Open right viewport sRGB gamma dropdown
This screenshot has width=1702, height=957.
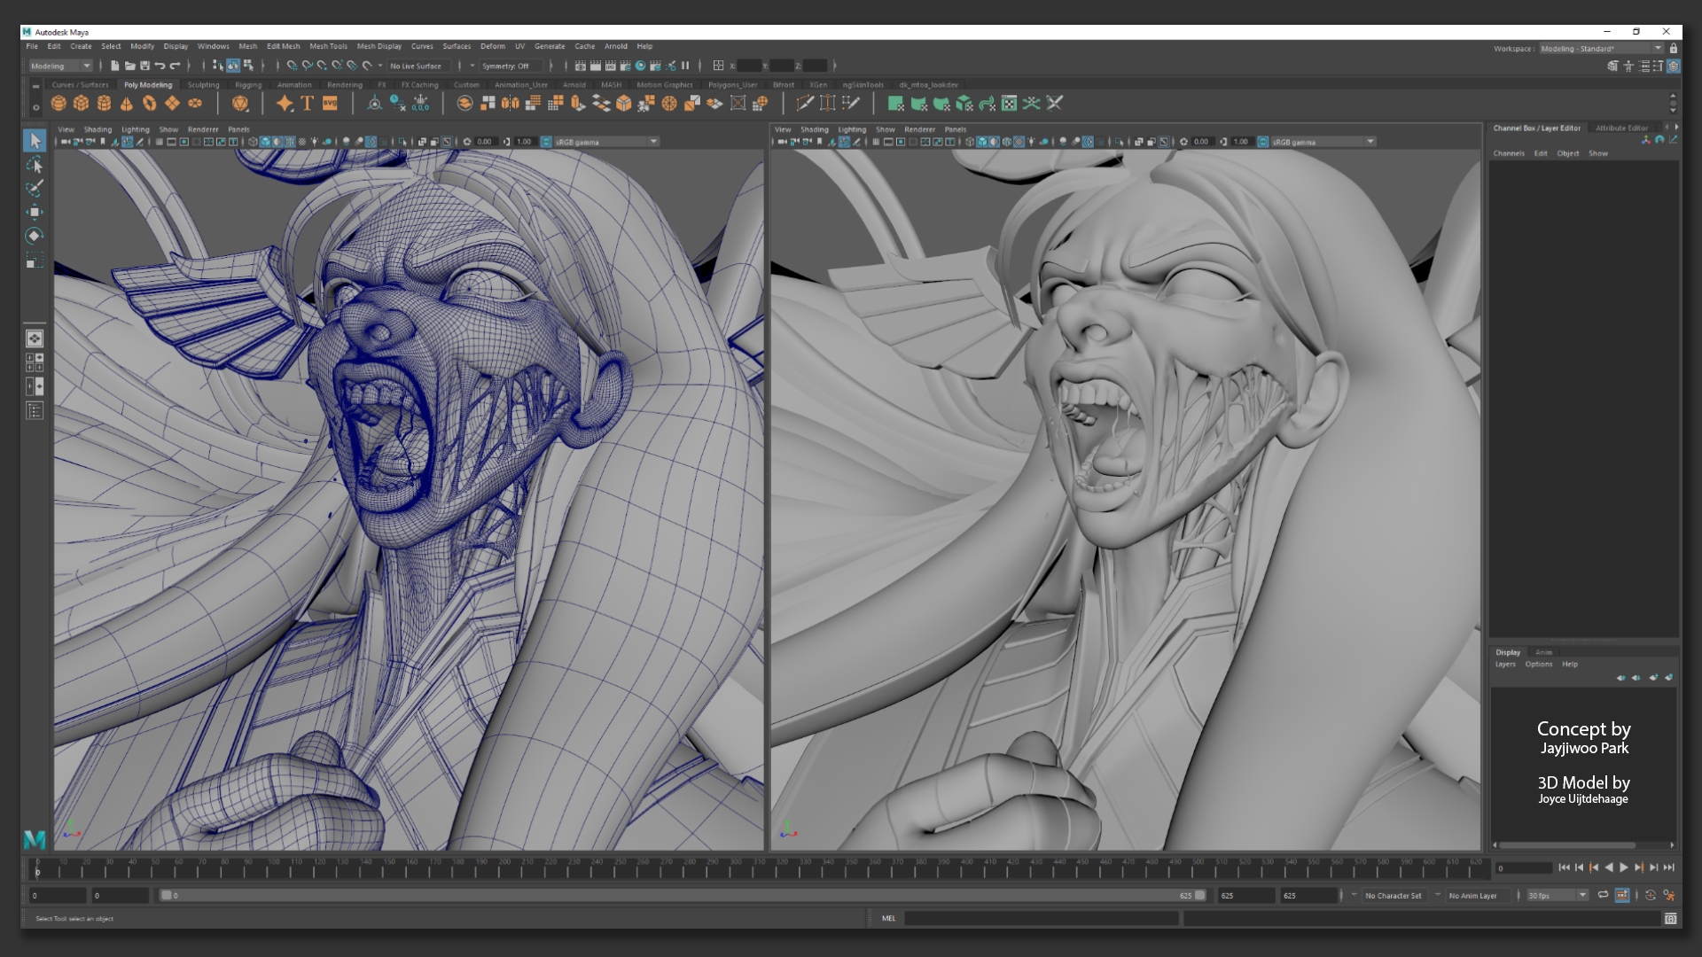1323,142
